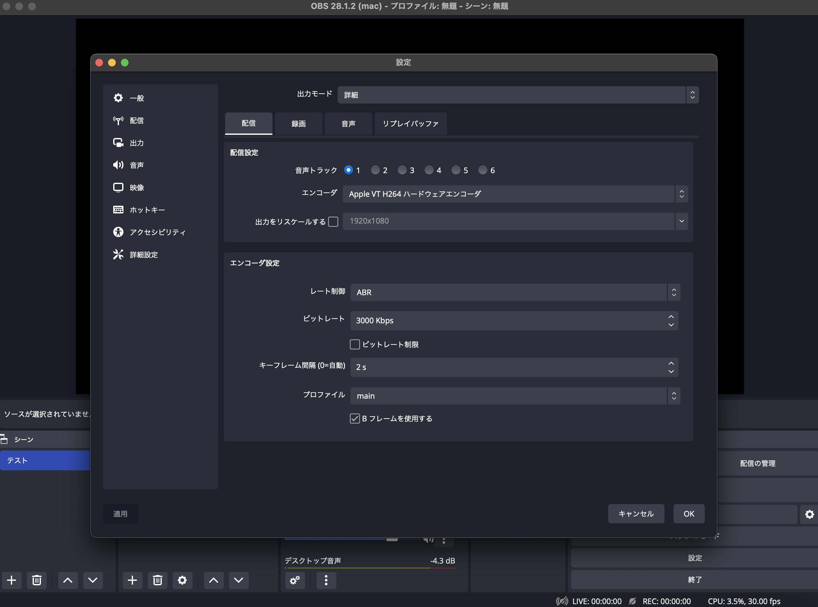Increase キーフレーム間隔 with up stepper arrow
This screenshot has height=607, width=818.
click(671, 363)
